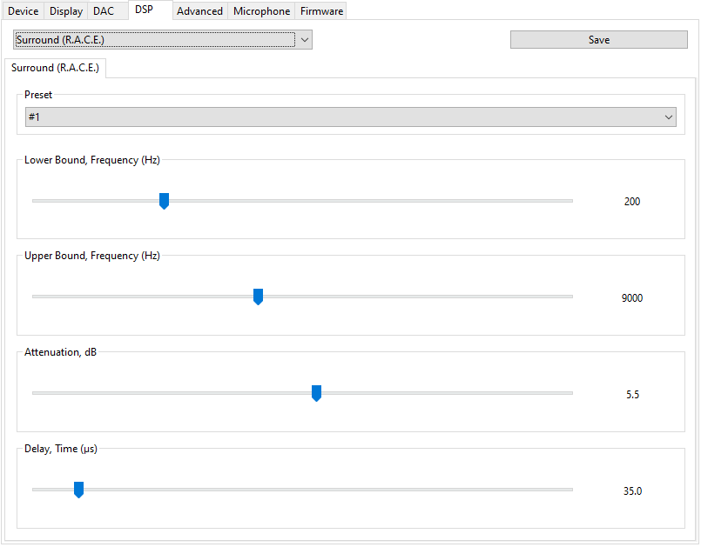Select the Surround (R.A.C.E.) sub-tab
Viewport: 701px width, 547px height.
point(56,68)
